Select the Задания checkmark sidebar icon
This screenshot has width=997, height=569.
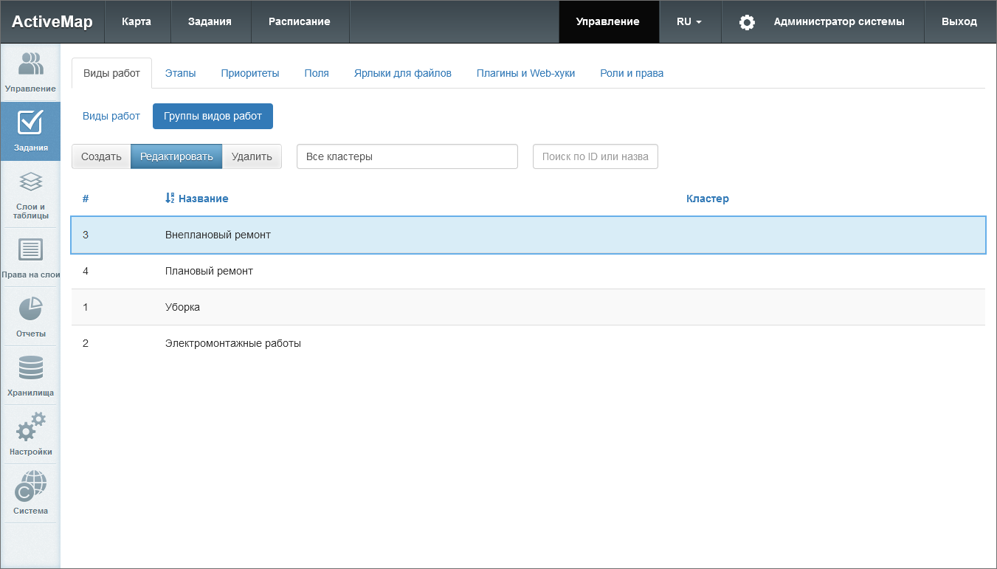(x=30, y=123)
